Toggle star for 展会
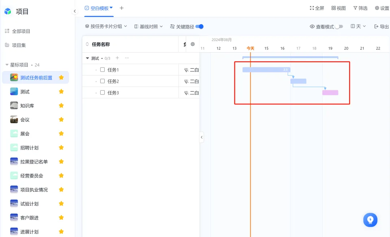This screenshot has width=390, height=237. point(61,134)
